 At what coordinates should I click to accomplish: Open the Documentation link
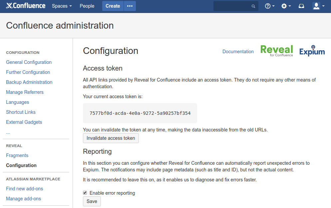click(238, 52)
